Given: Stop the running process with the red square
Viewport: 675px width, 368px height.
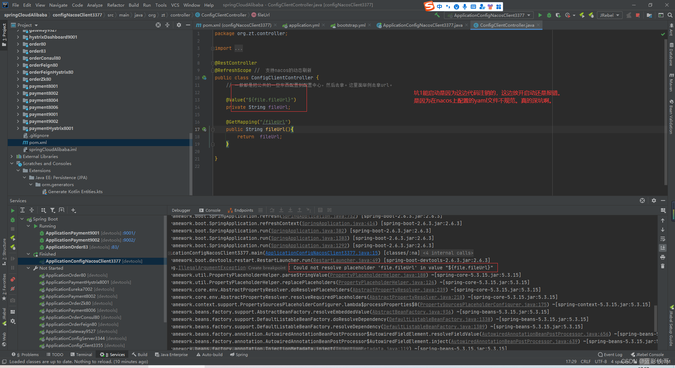Looking at the screenshot, I should tap(638, 15).
